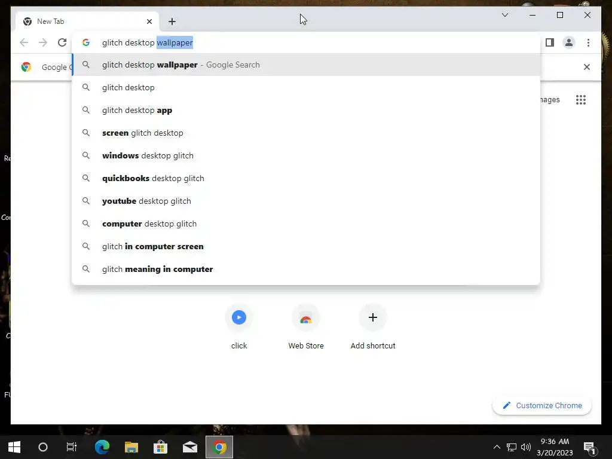Open the Mail app from the taskbar

coord(190,447)
